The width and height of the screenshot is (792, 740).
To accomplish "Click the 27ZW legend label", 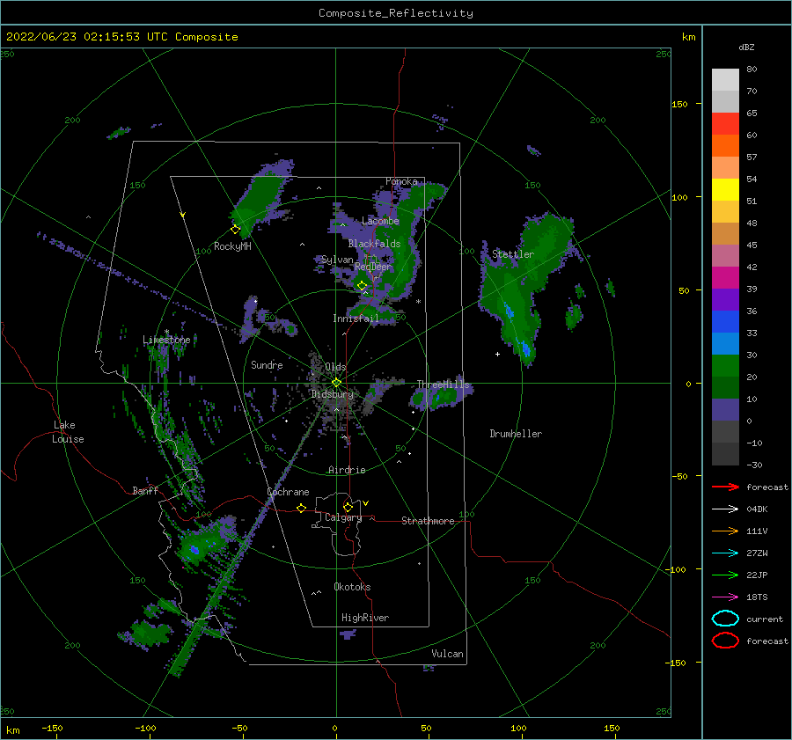I will point(757,553).
